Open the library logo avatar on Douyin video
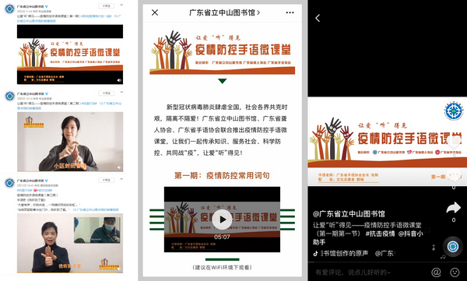467x281 pixels. pyautogui.click(x=454, y=111)
